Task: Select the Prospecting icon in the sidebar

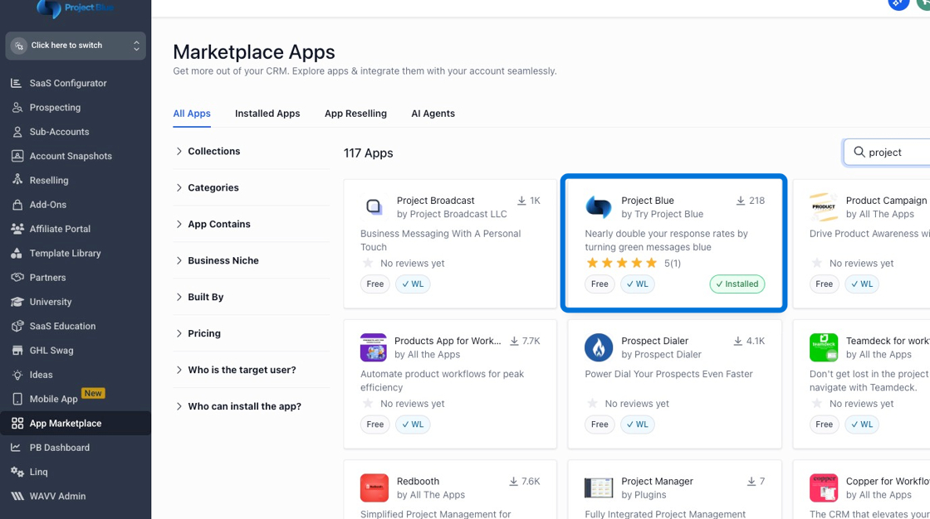Action: click(17, 107)
